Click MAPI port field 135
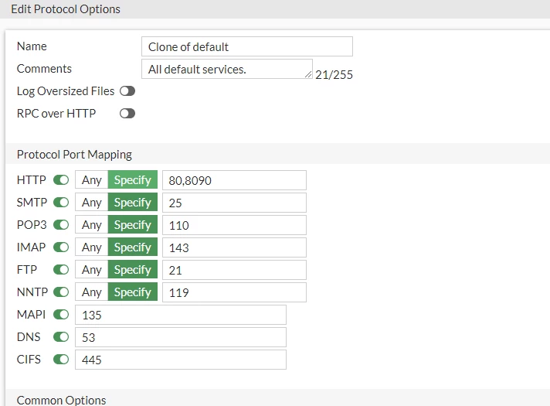Screen dimensions: 550x406 pos(181,315)
